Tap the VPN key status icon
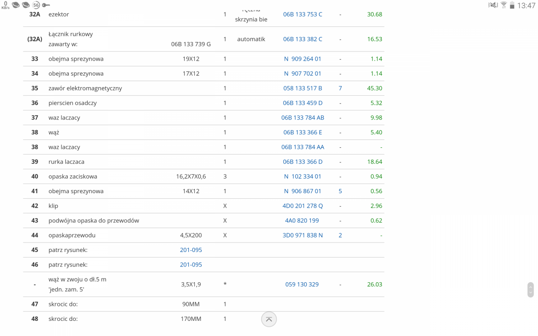Image resolution: width=538 pixels, height=336 pixels. coord(46,5)
